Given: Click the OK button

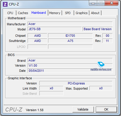Looking at the screenshot, I should coord(106,109).
